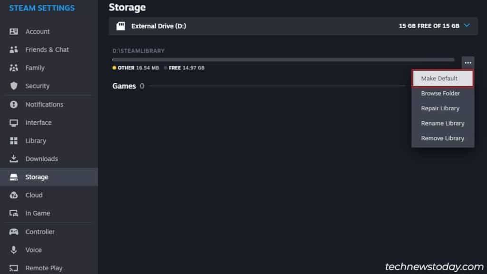Select Browse Folder menu entry
This screenshot has width=487, height=274.
pyautogui.click(x=440, y=93)
